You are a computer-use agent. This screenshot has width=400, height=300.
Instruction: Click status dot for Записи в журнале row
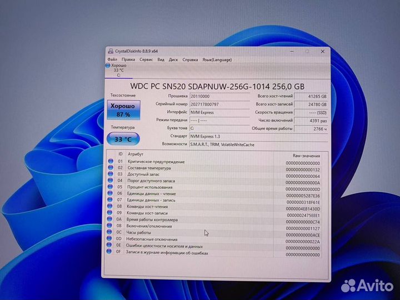(109, 252)
